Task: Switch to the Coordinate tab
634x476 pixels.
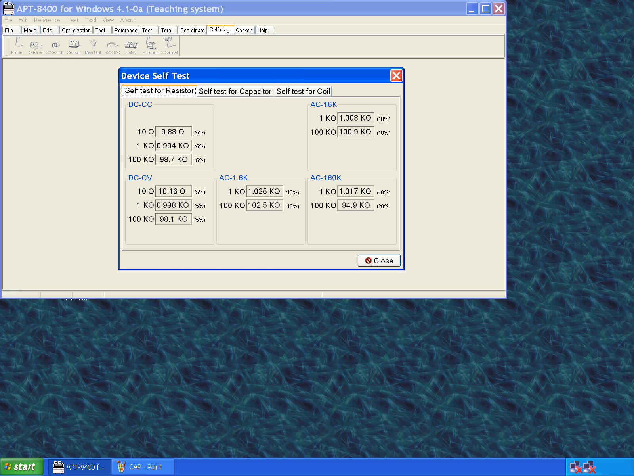Action: tap(193, 30)
